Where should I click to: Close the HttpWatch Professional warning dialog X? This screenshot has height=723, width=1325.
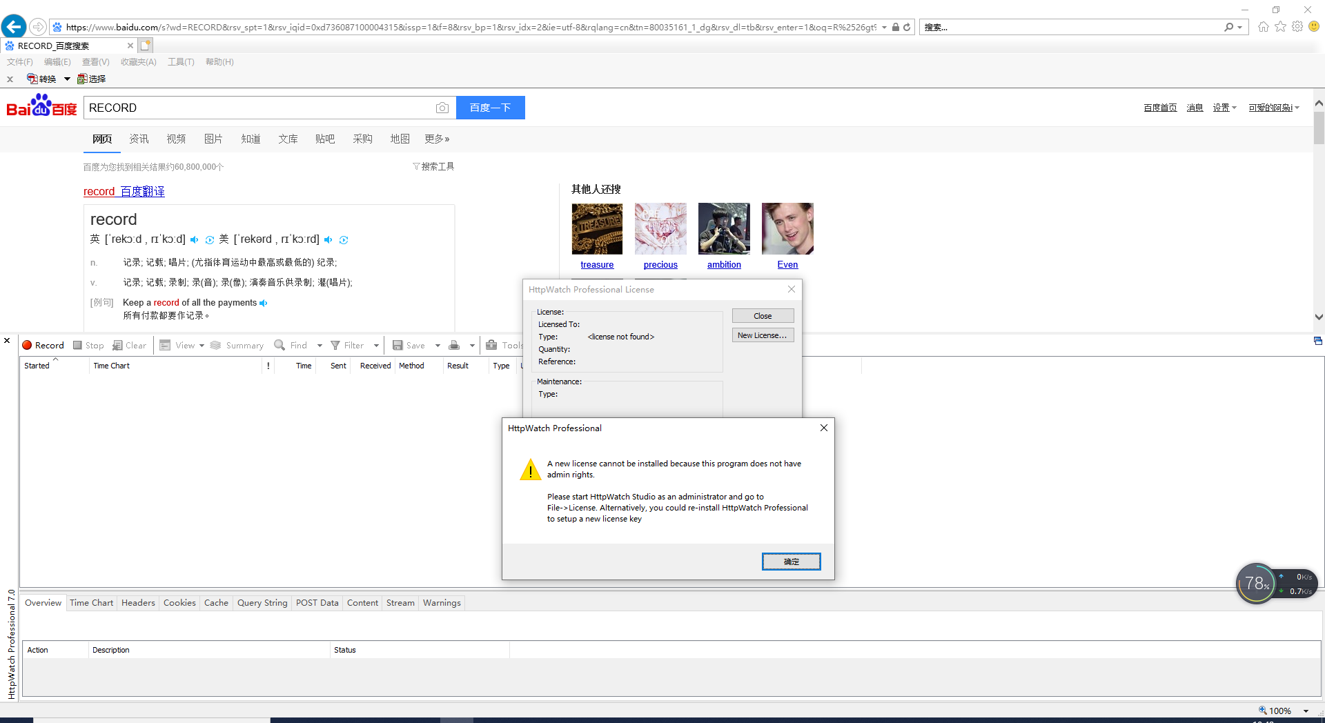point(823,428)
